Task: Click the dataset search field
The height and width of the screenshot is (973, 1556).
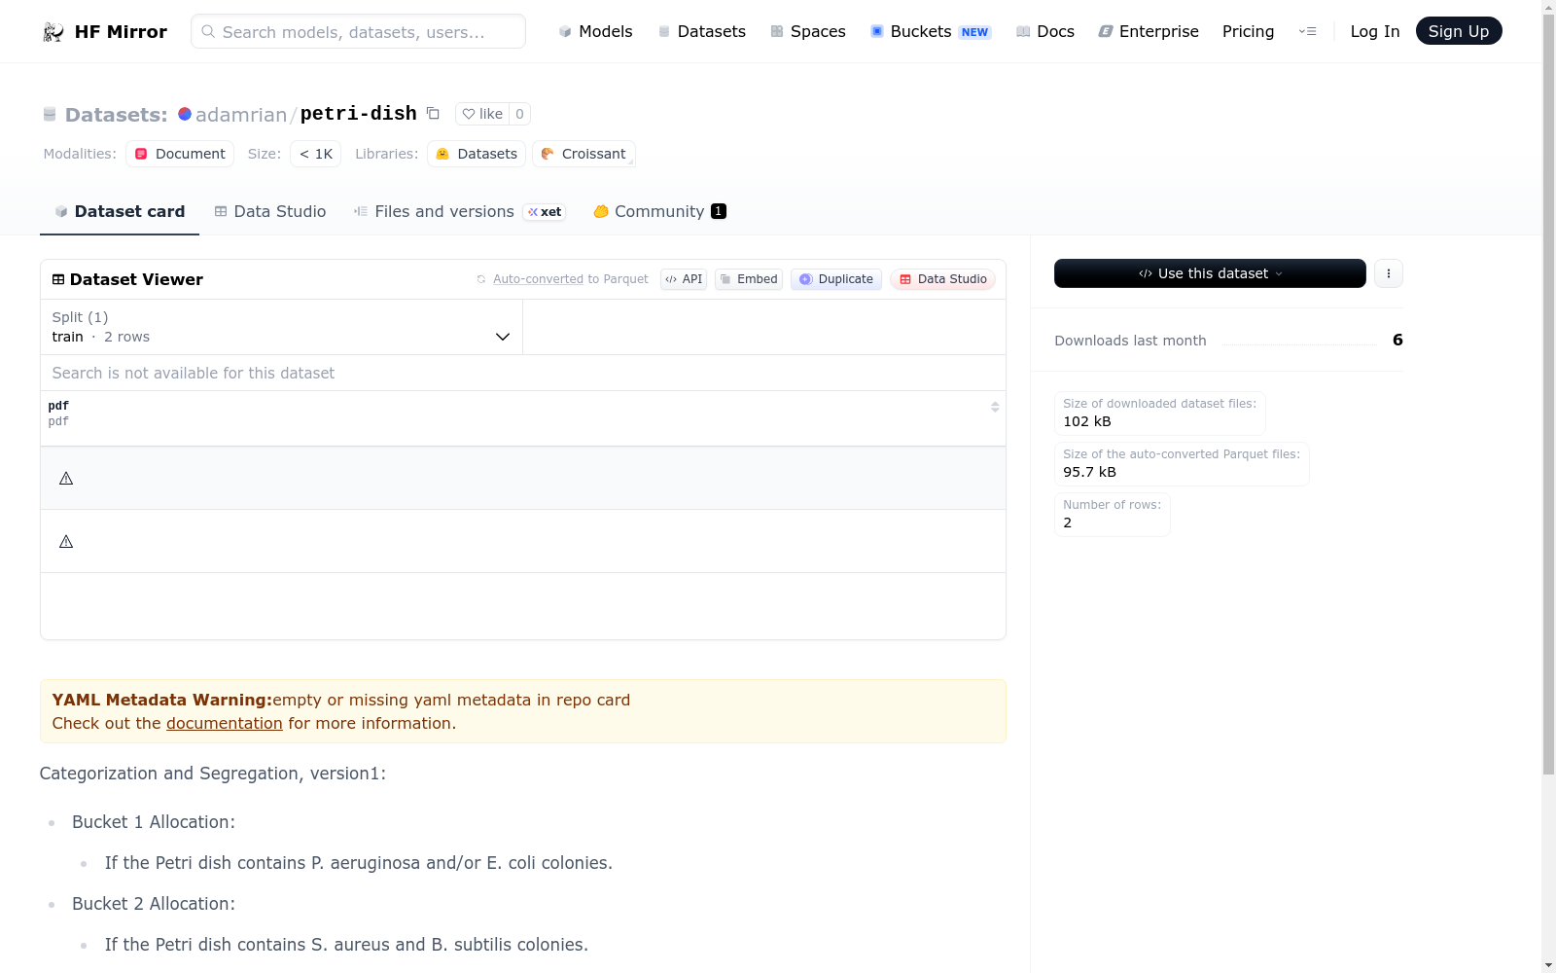Action: click(x=523, y=373)
